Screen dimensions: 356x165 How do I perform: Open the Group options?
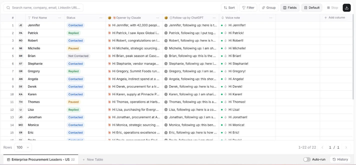coord(269,8)
